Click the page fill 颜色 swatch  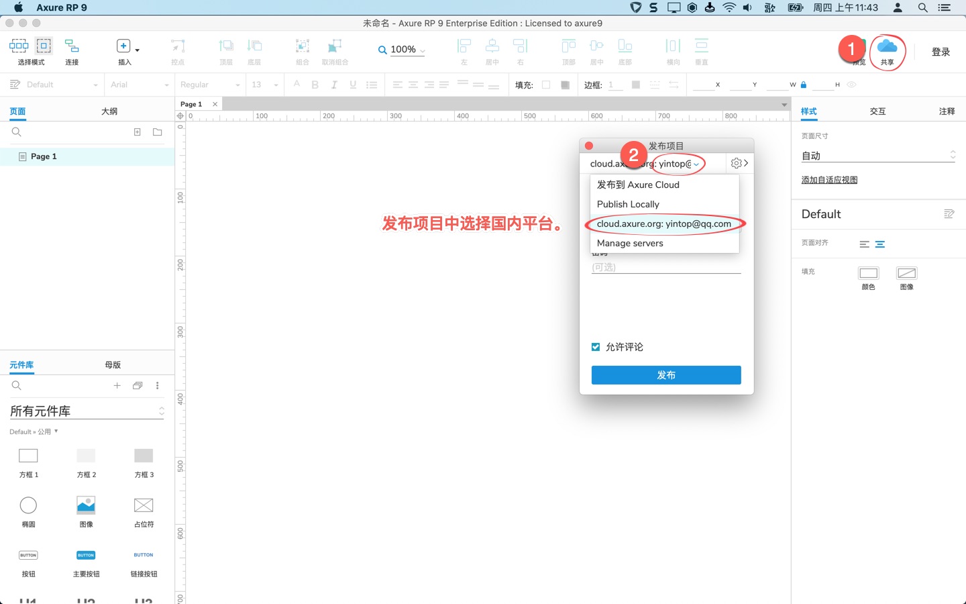tap(869, 273)
